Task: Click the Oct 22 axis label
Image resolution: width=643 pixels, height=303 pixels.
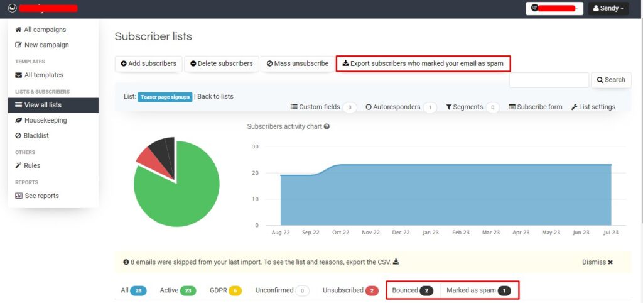Action: pos(340,233)
